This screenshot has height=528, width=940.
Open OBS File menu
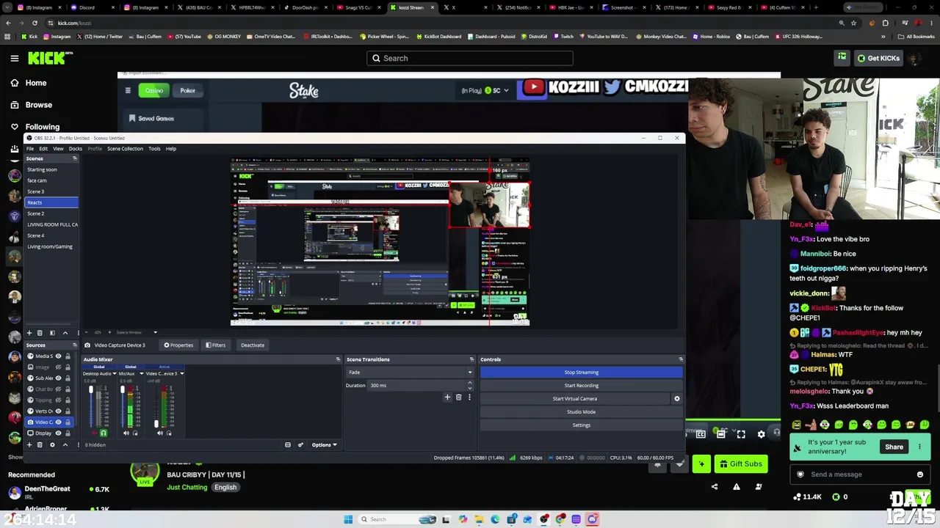click(30, 149)
